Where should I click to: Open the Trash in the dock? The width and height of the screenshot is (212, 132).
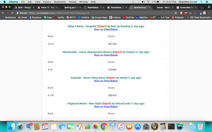200,126
